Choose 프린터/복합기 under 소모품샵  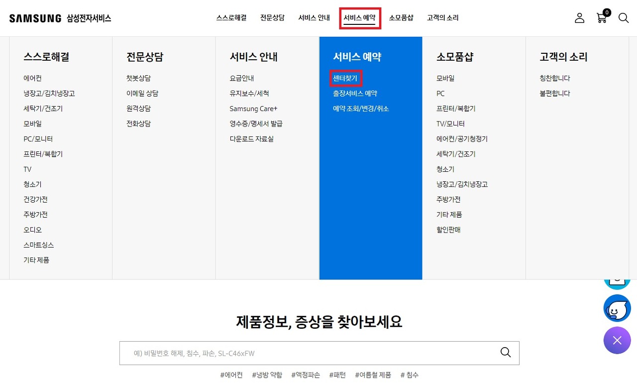click(x=456, y=109)
